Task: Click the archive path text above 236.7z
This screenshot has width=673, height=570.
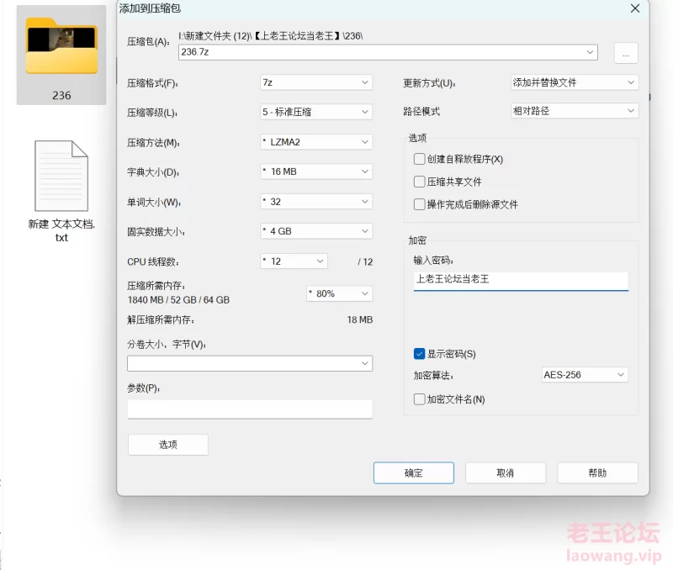Action: click(271, 36)
